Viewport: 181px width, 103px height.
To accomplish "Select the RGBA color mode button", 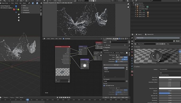I will pyautogui.click(x=126, y=57).
